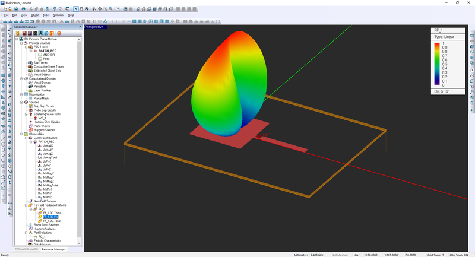Close the Resource Manager panel
The image size is (475, 257).
pos(80,27)
